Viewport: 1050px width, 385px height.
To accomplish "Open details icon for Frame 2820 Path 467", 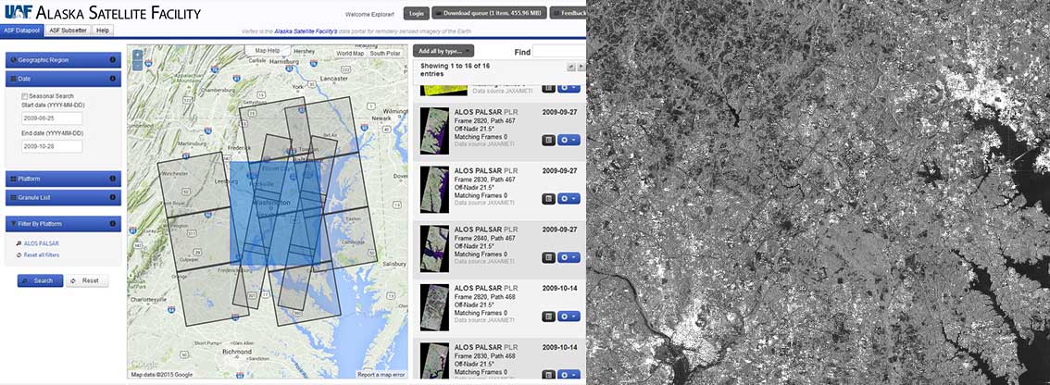I will pyautogui.click(x=548, y=140).
